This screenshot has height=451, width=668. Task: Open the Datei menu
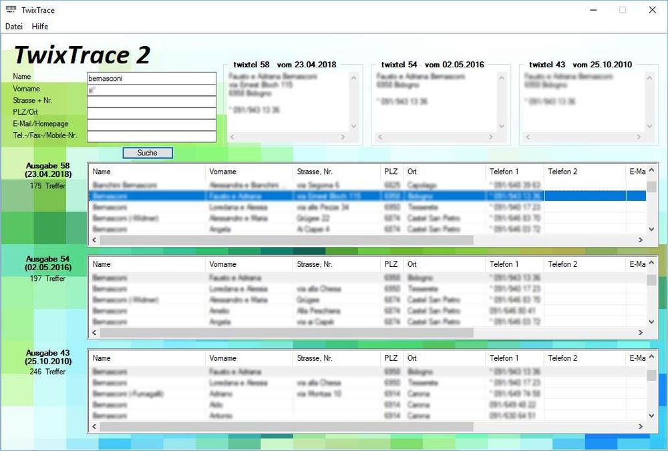click(x=13, y=27)
